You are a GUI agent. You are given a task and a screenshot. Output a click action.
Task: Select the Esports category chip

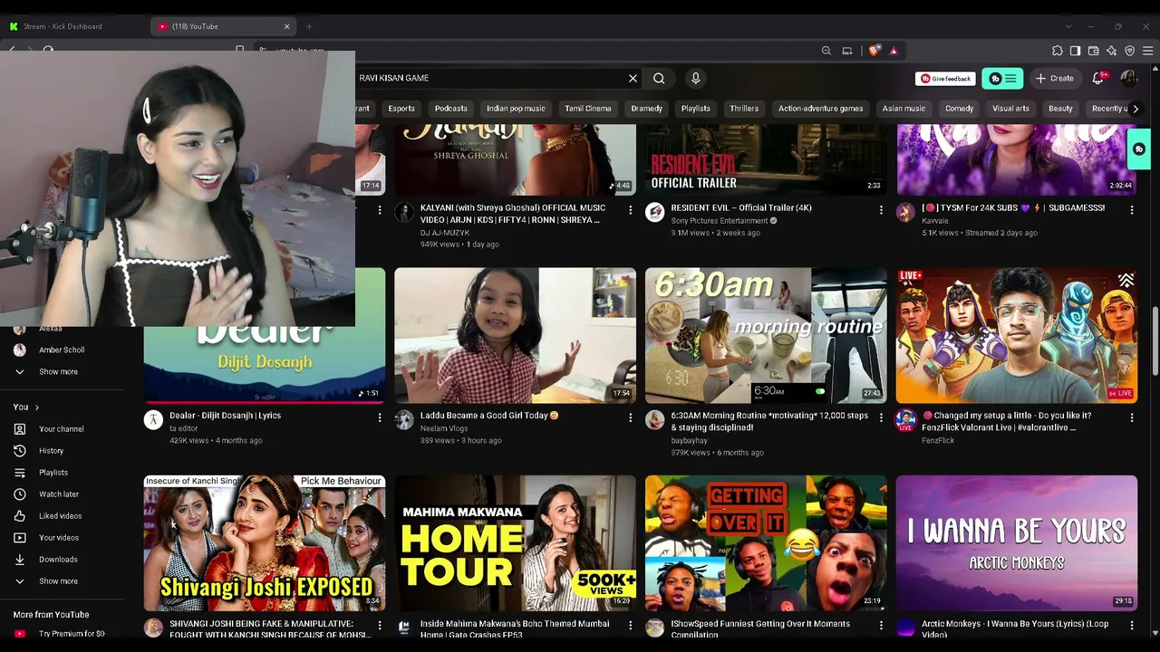[x=401, y=109]
